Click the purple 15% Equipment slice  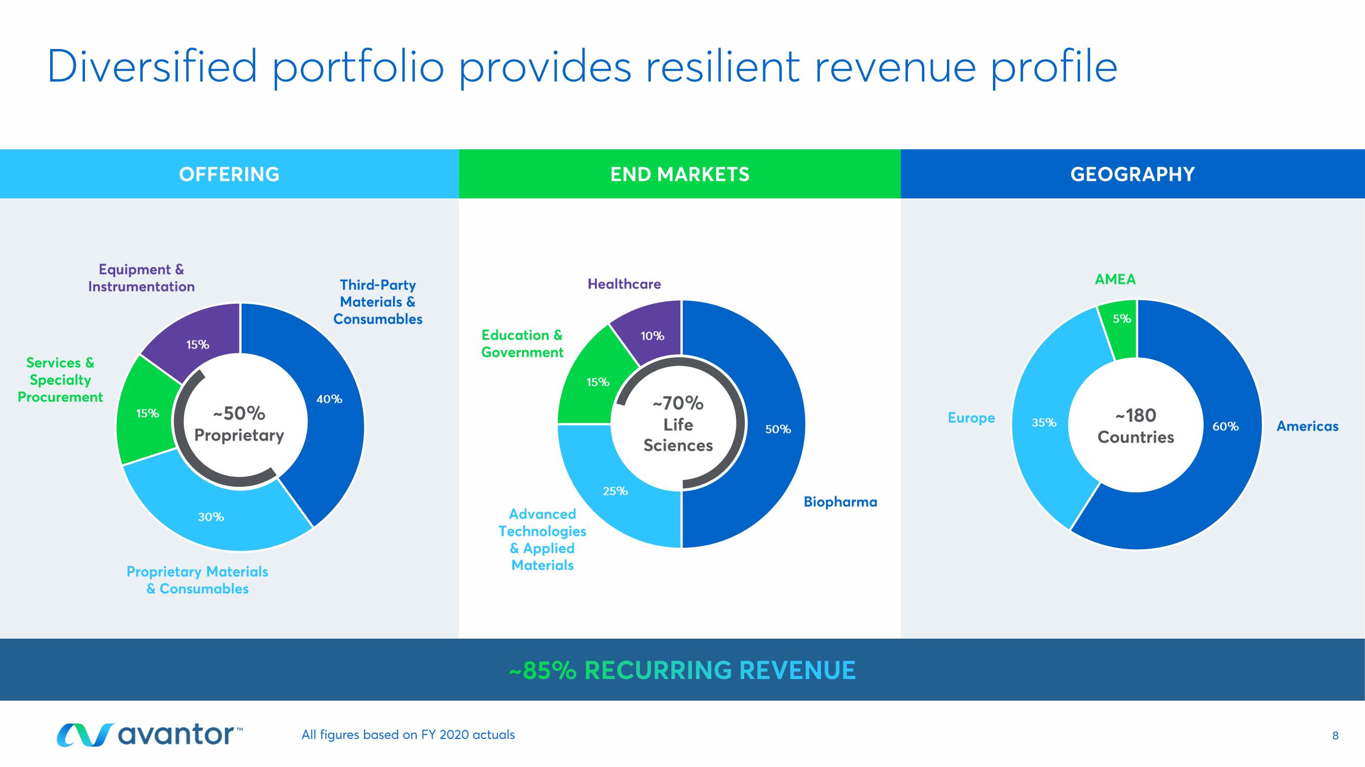coord(197,344)
